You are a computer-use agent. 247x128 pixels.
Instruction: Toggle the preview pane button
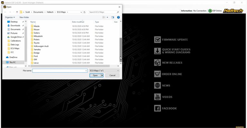click(x=113, y=17)
